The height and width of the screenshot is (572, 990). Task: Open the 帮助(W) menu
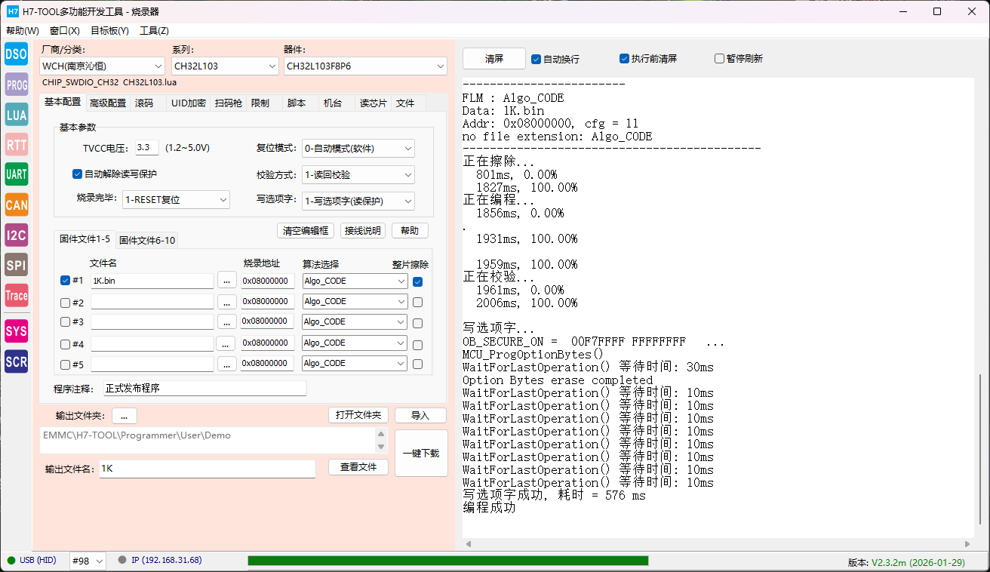click(23, 31)
